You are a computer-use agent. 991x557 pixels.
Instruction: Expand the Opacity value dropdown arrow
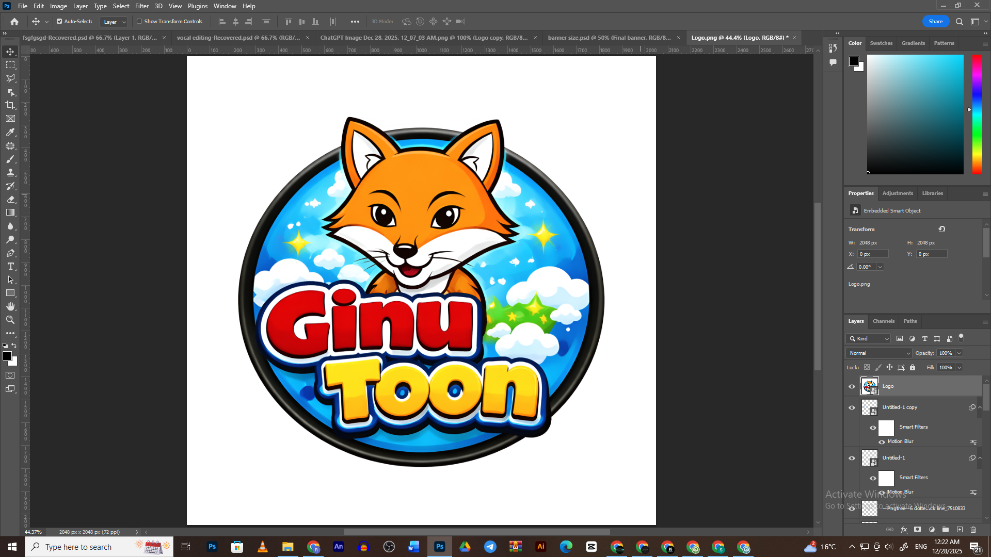(x=959, y=353)
